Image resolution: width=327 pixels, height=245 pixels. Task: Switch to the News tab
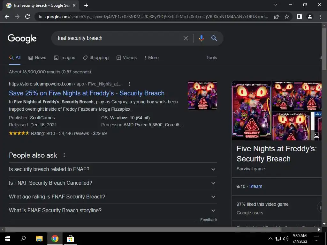point(37,58)
